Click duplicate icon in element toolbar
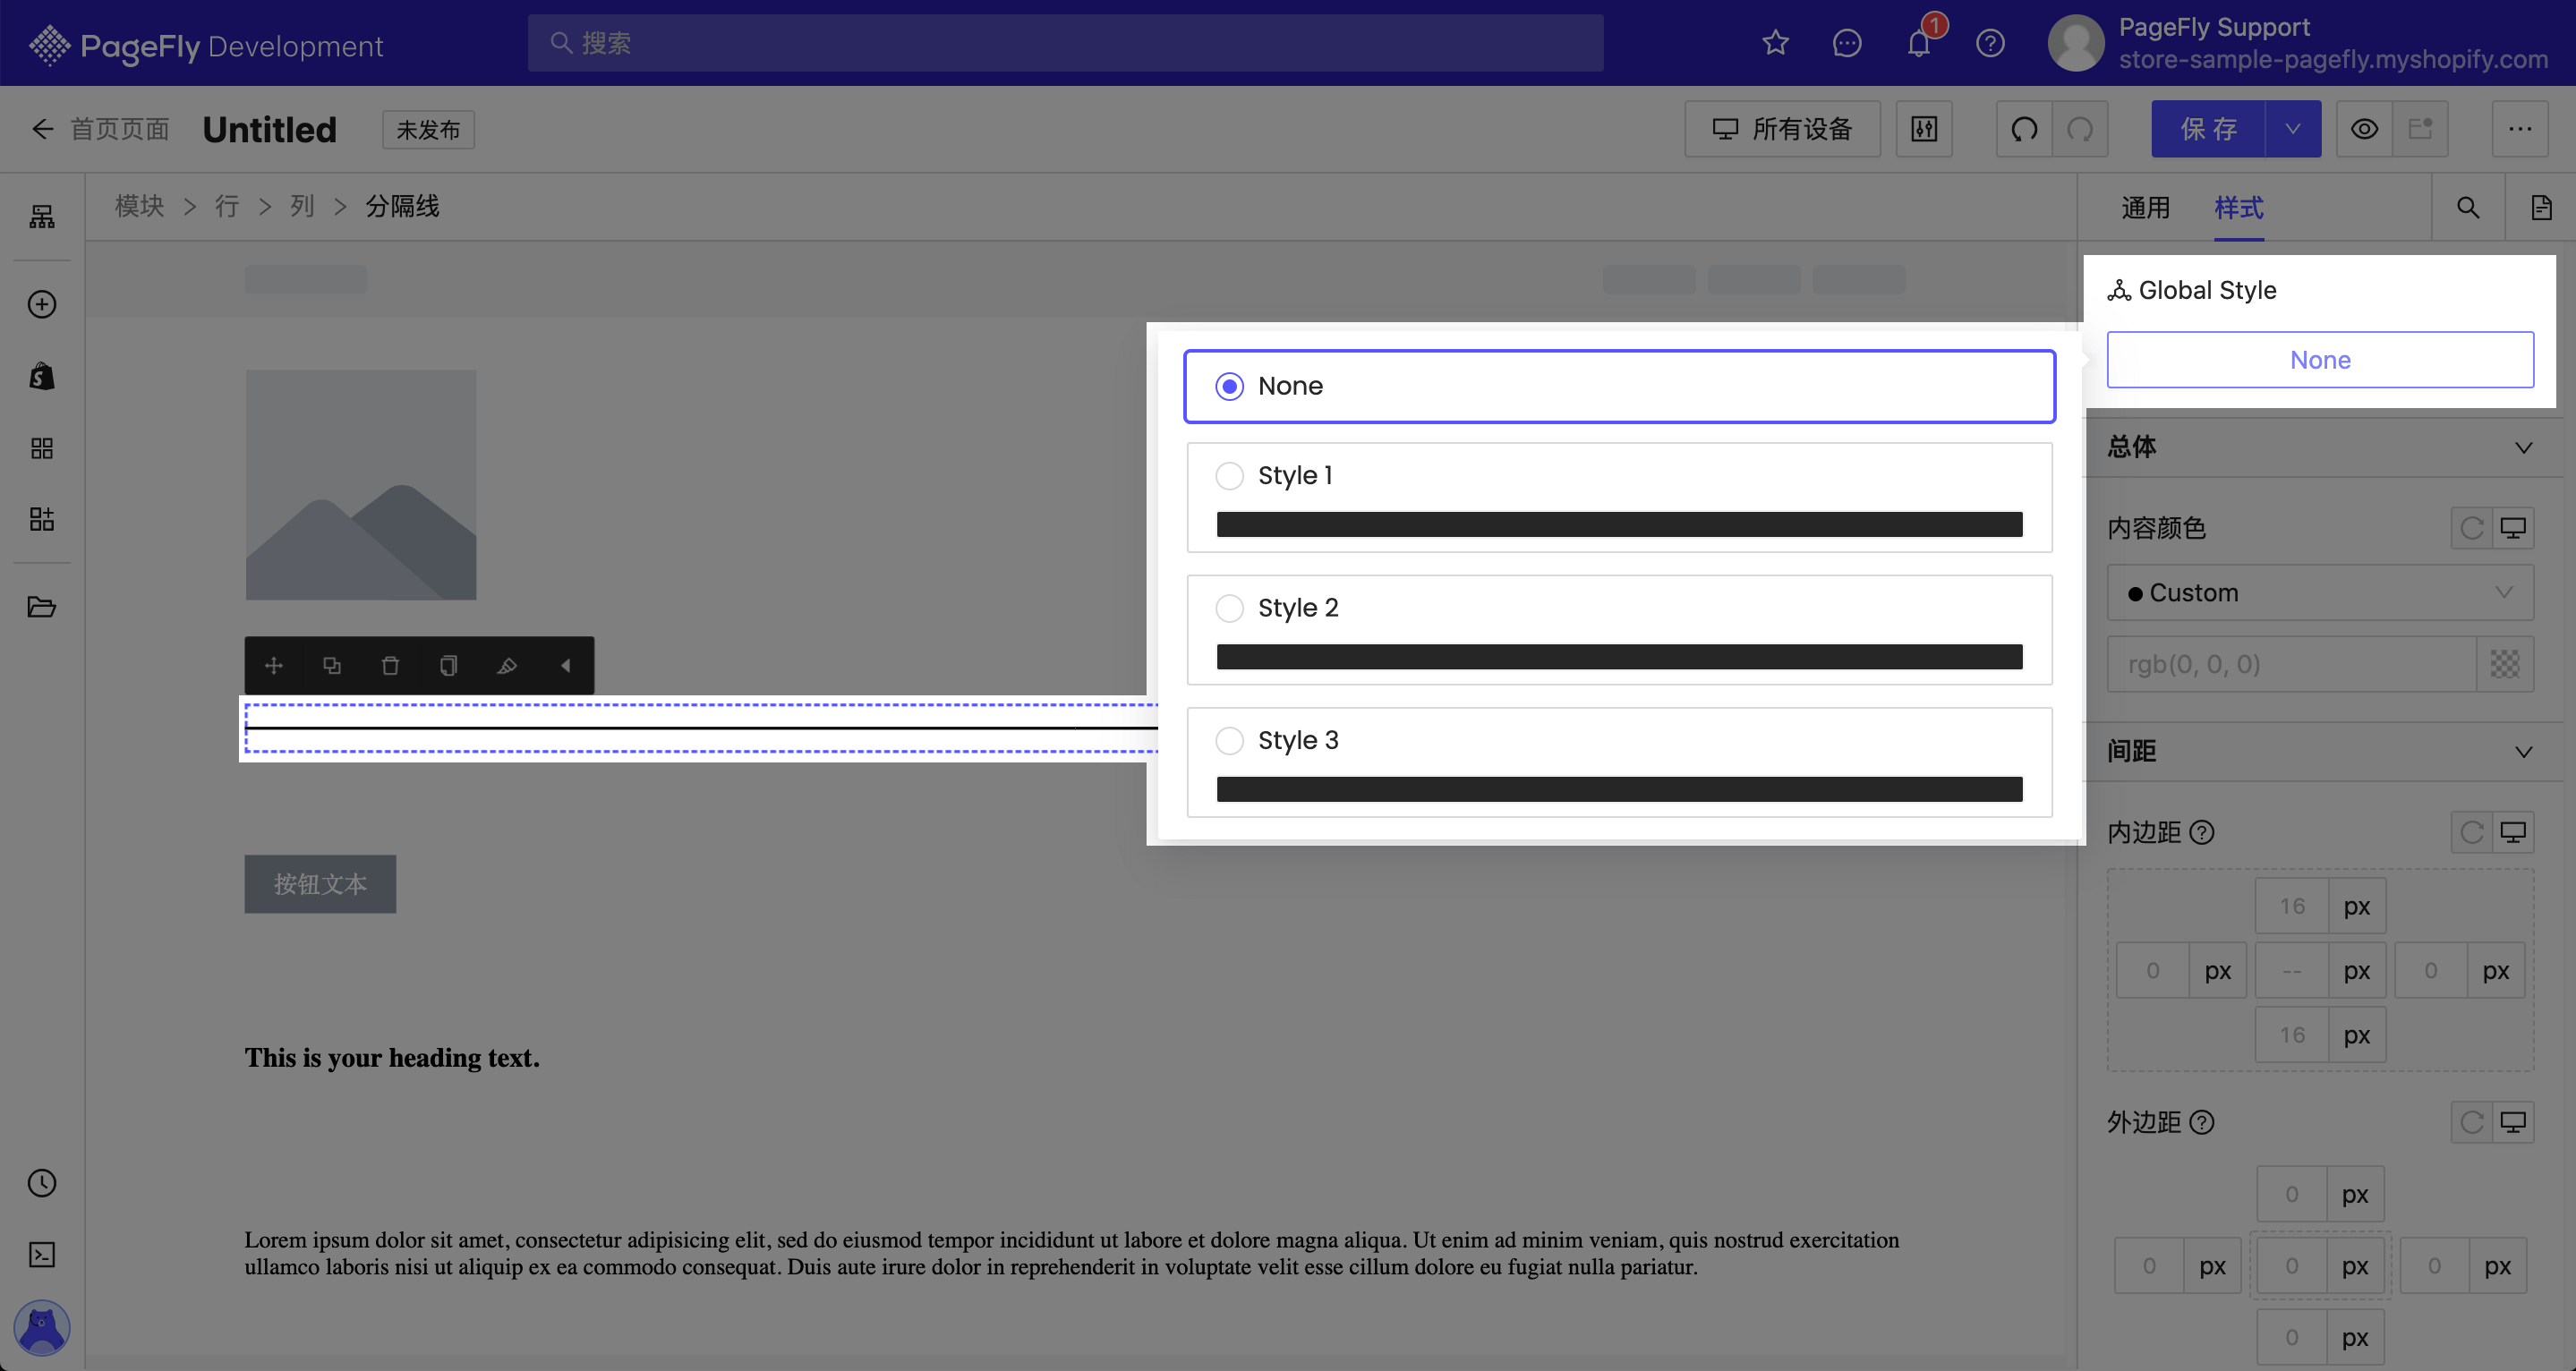 pos(332,666)
